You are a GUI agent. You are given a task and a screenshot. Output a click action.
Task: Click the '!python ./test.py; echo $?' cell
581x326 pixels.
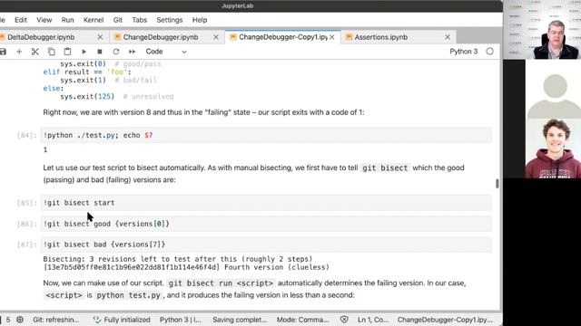(266, 135)
